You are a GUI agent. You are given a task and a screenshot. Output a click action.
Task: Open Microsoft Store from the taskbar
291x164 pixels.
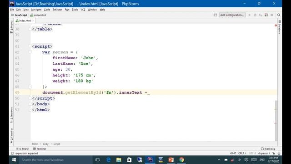coord(129,160)
